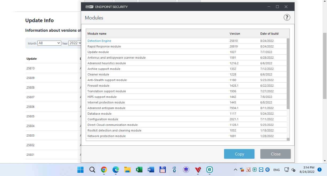327x176 pixels.
Task: Open the floppy disk taskbar app
Action: [163, 170]
